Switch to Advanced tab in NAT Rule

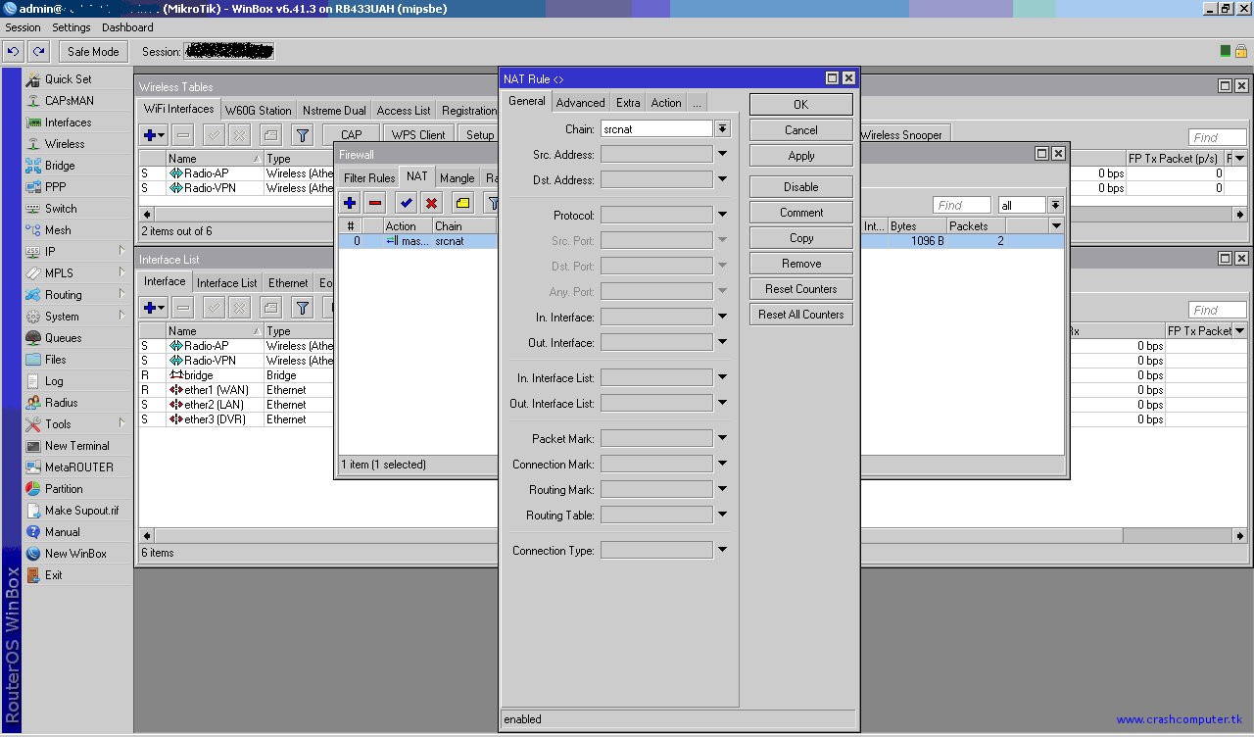[580, 103]
